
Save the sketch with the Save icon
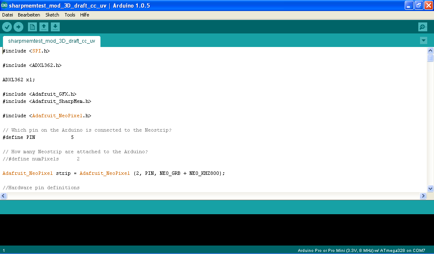coord(56,27)
